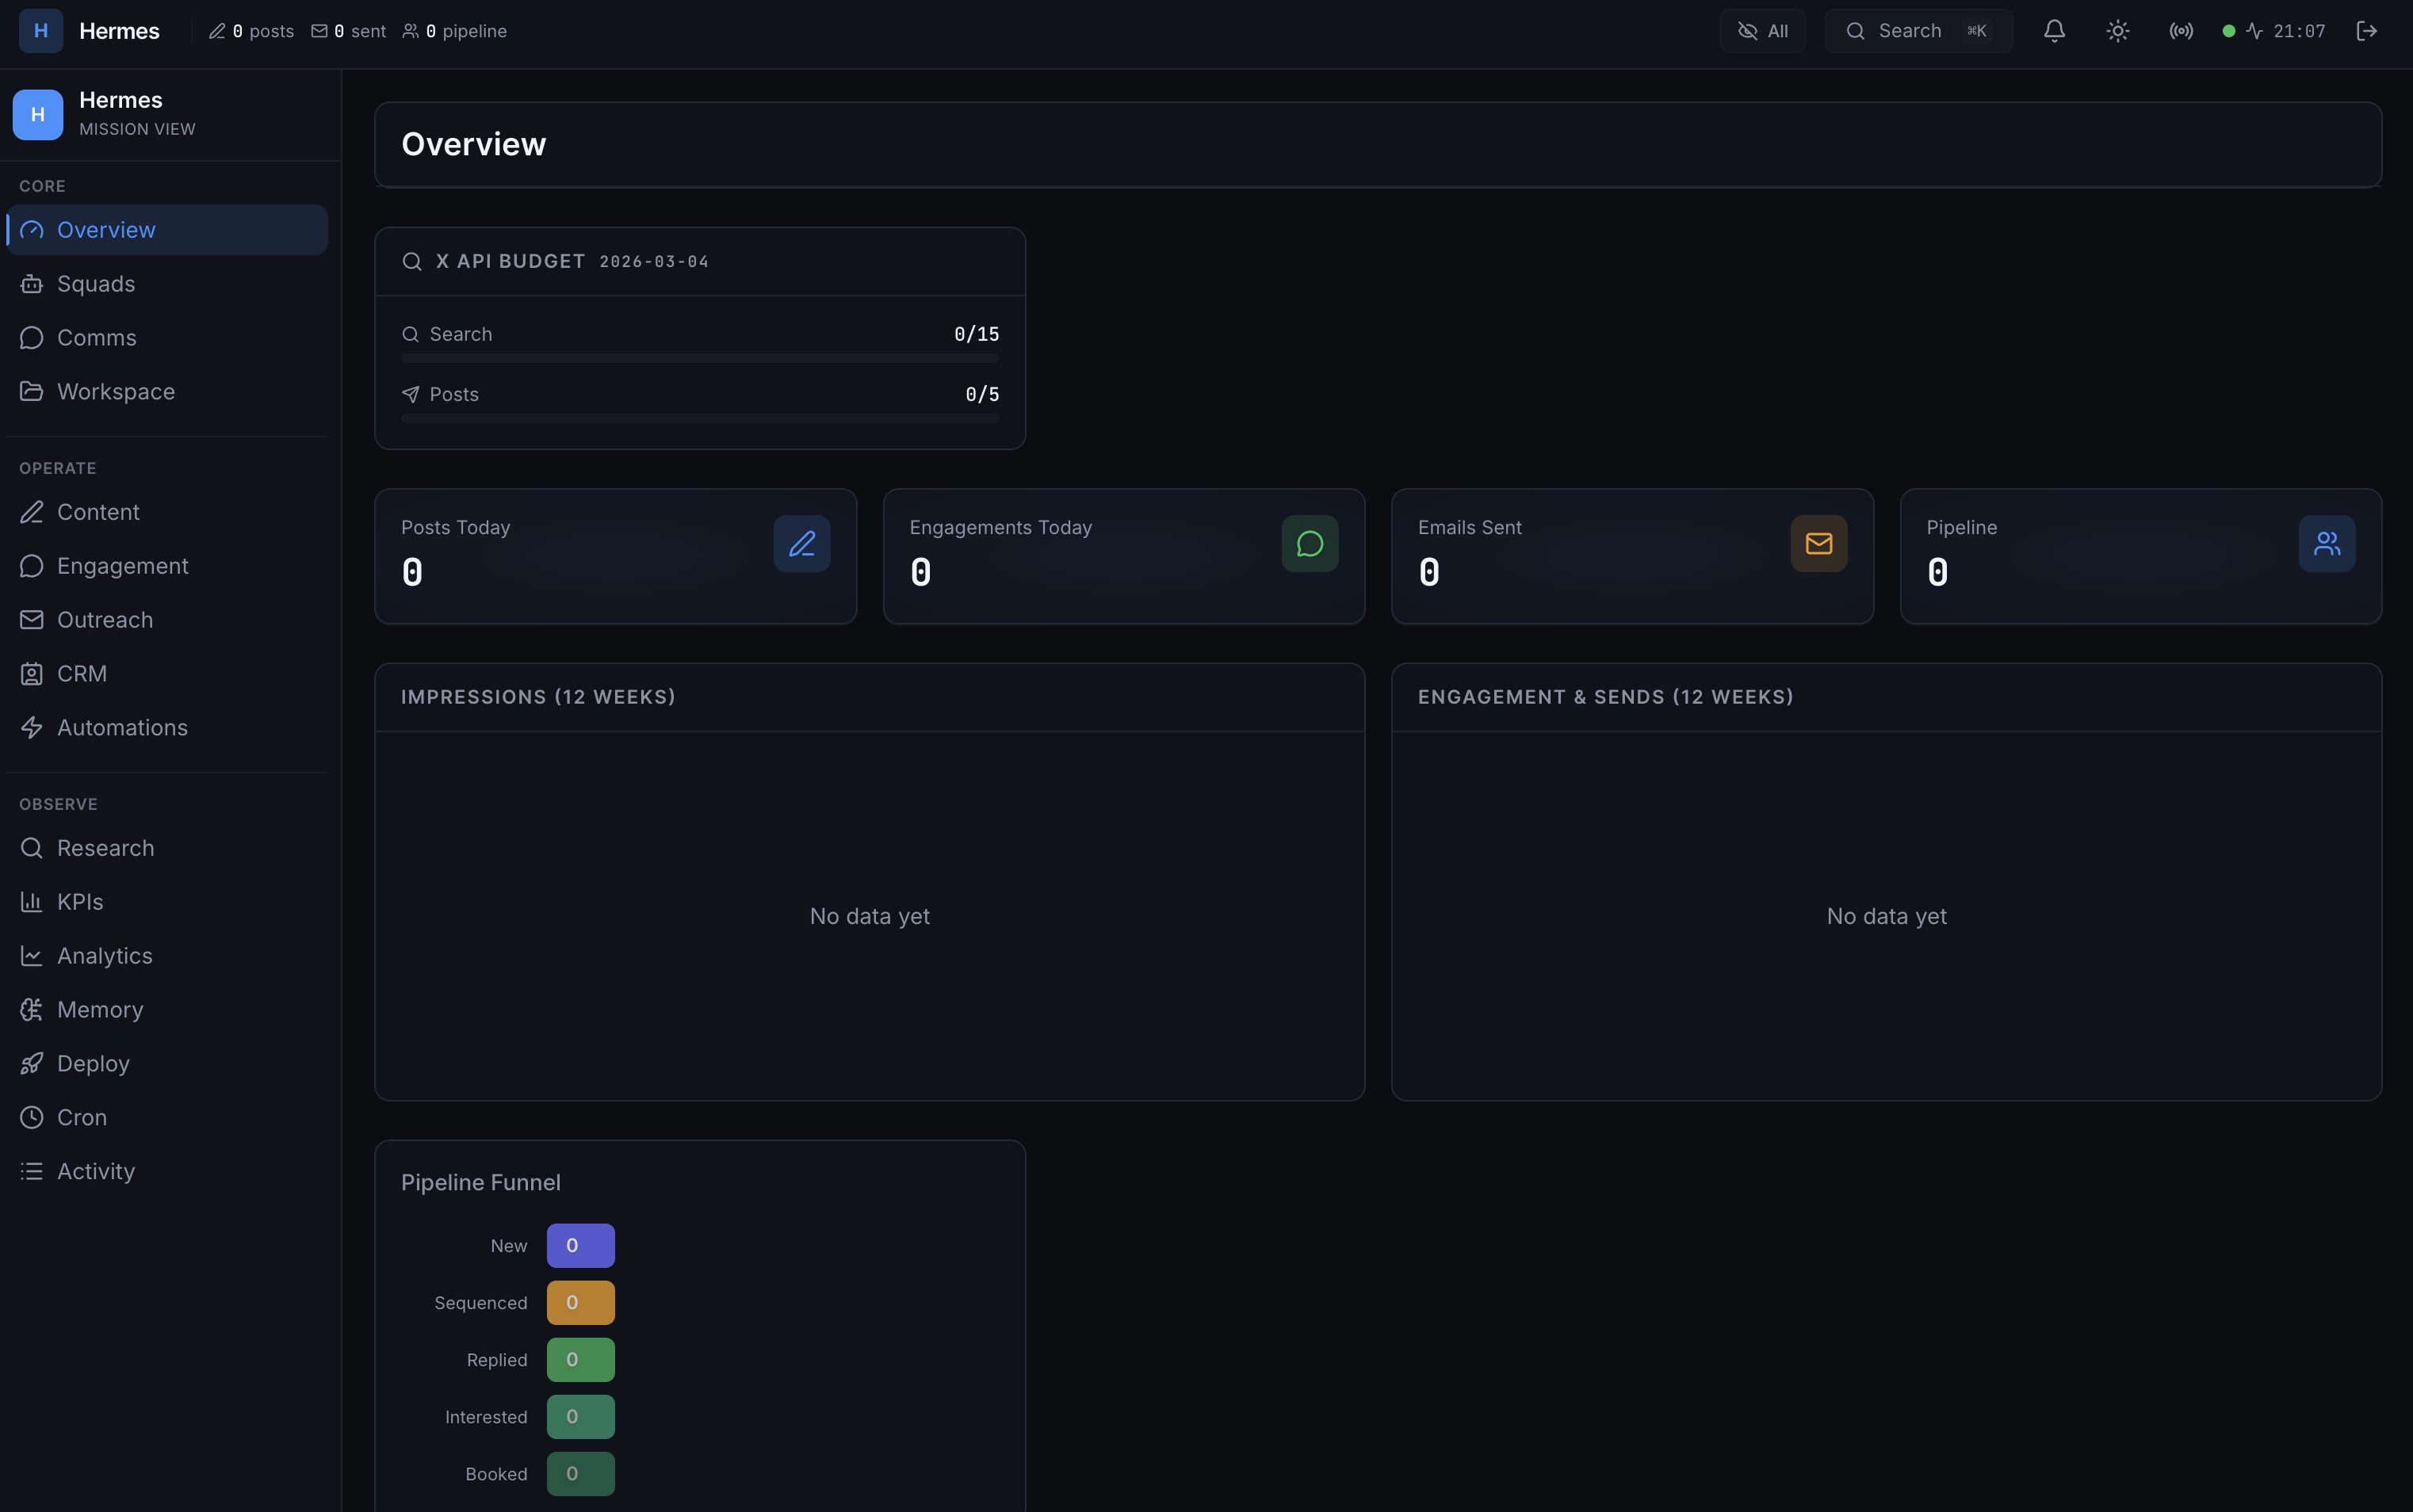Click the Outreach envelope icon

point(32,620)
